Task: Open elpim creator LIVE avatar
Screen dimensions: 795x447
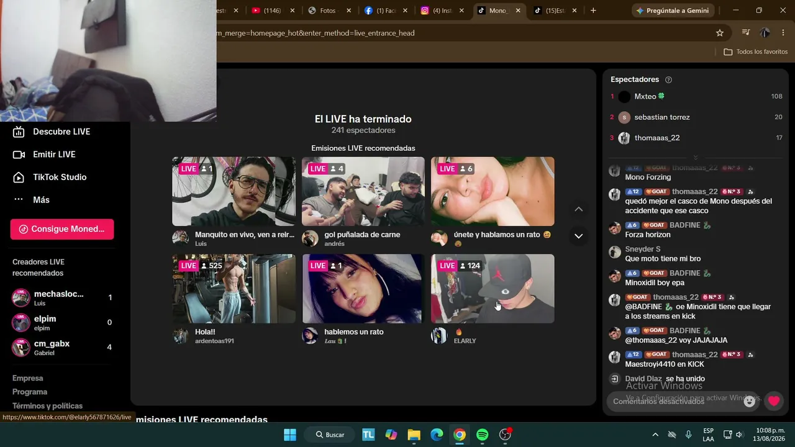Action: tap(21, 323)
